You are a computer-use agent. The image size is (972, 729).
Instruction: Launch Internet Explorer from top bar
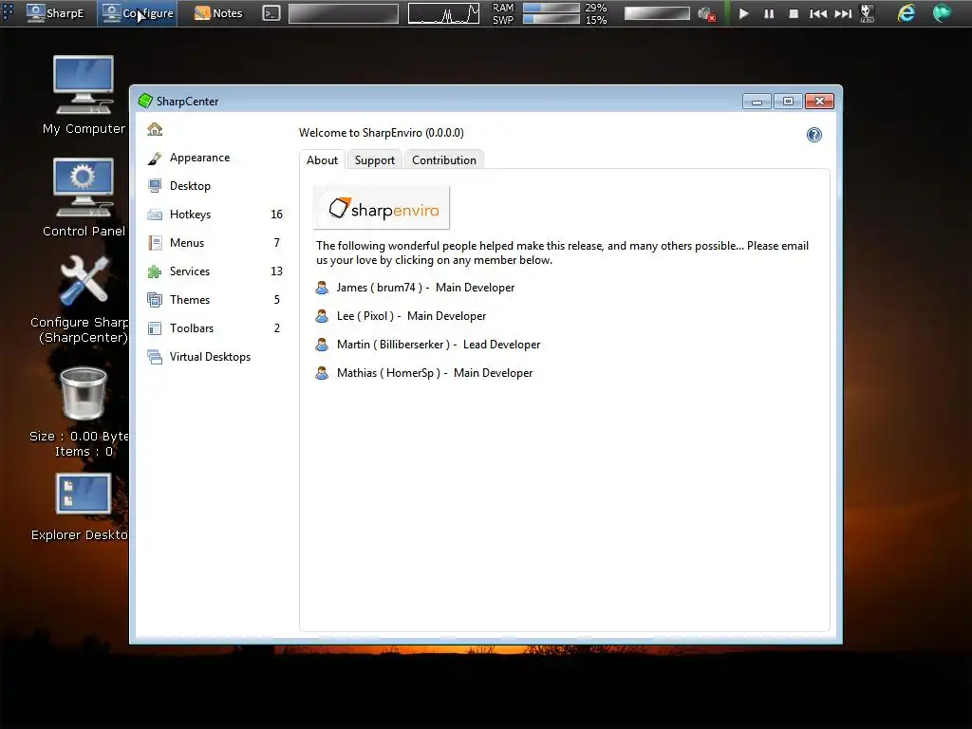(x=907, y=13)
